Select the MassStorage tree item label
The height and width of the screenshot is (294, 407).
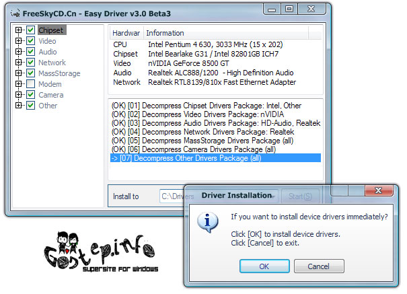click(x=59, y=73)
